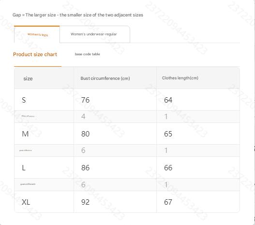Click the size column header
The height and width of the screenshot is (225, 255).
pos(28,78)
